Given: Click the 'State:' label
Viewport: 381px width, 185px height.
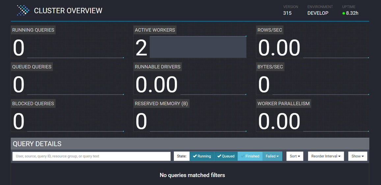Looking at the screenshot, I should [181, 156].
